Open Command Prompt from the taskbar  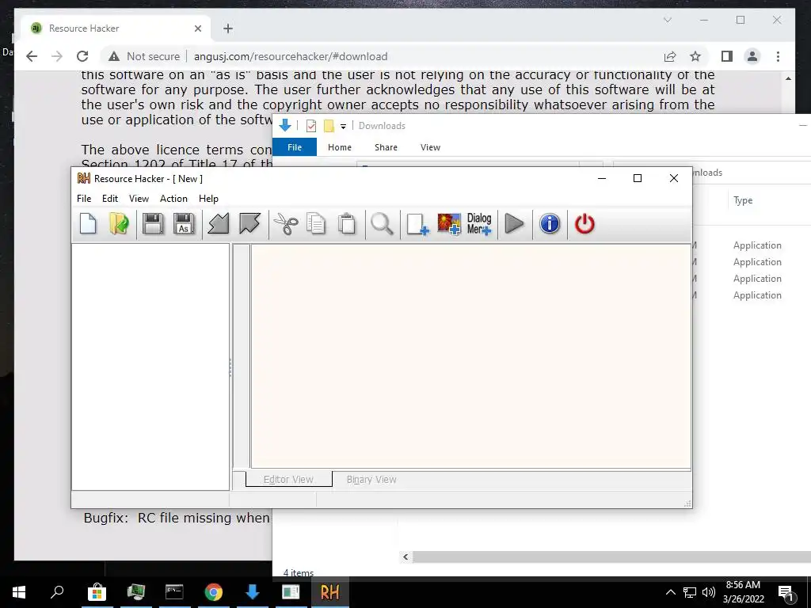[174, 592]
